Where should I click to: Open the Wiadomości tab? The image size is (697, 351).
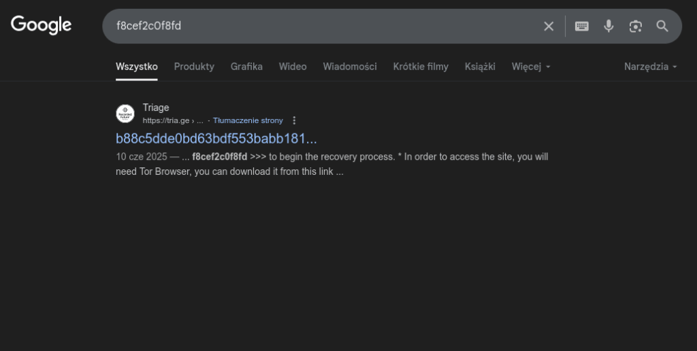pos(350,67)
